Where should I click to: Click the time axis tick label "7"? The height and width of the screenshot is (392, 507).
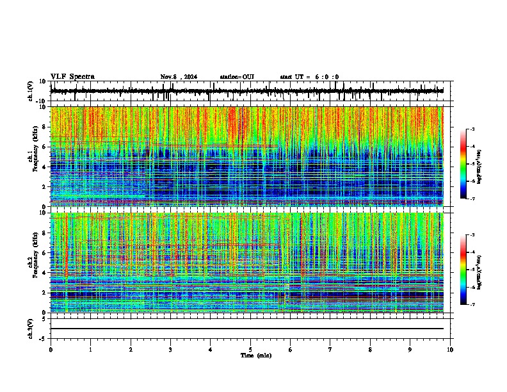tap(330, 350)
